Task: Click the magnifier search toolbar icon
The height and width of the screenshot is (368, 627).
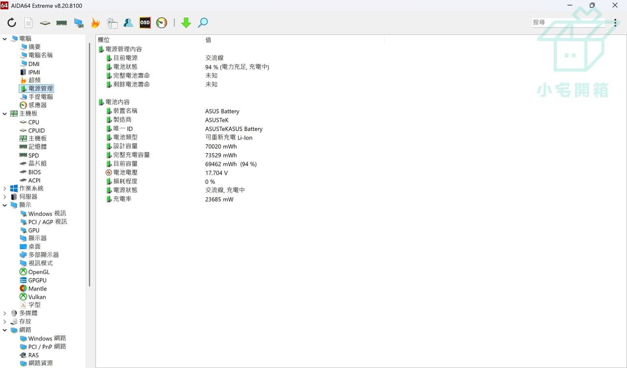Action: coord(203,23)
